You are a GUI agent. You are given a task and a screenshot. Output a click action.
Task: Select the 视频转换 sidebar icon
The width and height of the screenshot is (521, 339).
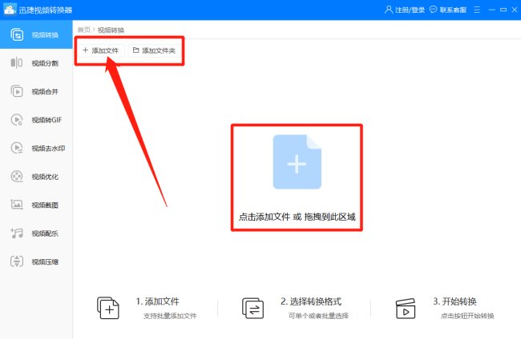(x=17, y=35)
